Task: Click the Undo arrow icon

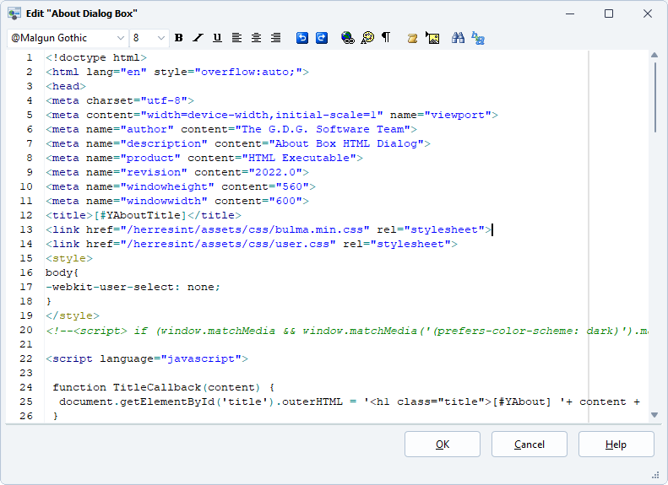Action: [x=302, y=38]
